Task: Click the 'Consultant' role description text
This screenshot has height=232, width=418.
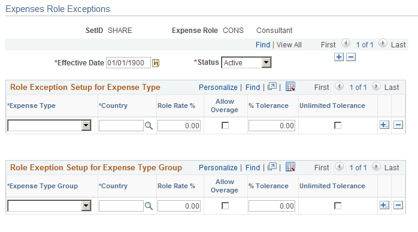Action: tap(274, 31)
